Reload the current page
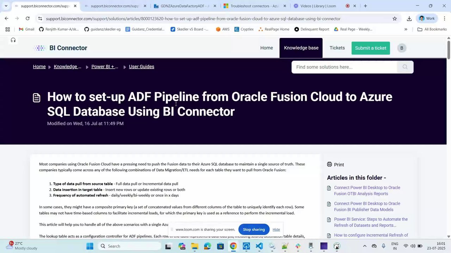The width and height of the screenshot is (451, 253). coord(27,18)
